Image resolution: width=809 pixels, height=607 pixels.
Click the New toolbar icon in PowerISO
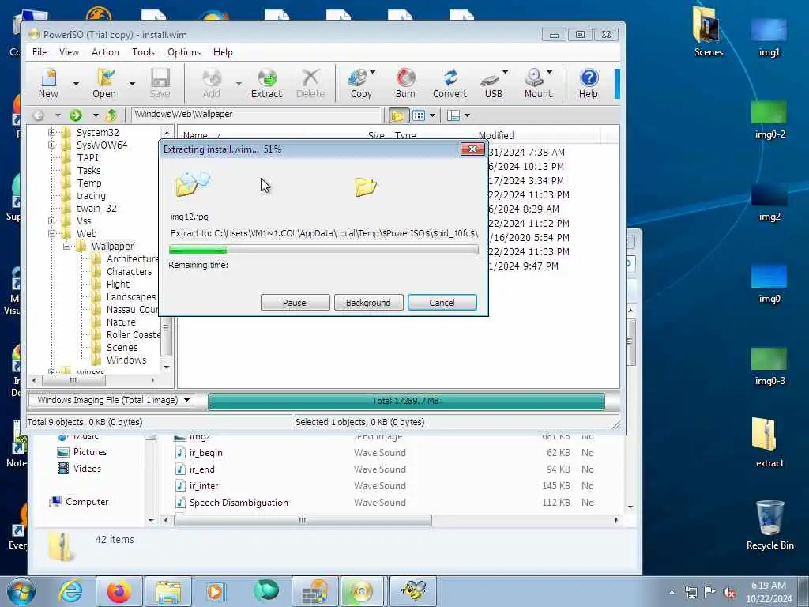48,83
